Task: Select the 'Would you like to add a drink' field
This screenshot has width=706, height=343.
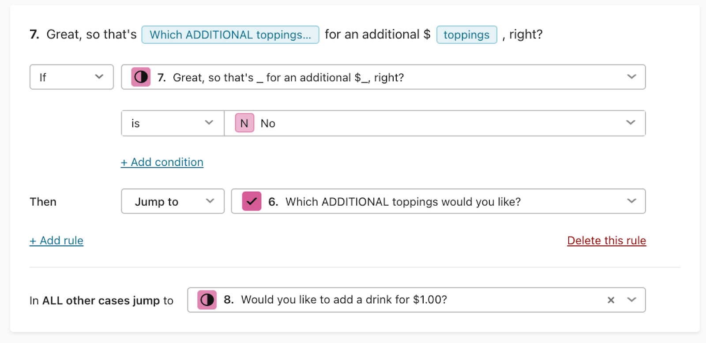Action: (416, 300)
